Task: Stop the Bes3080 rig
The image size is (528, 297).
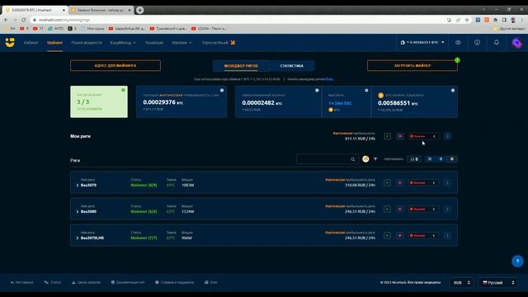Action: tap(399, 209)
